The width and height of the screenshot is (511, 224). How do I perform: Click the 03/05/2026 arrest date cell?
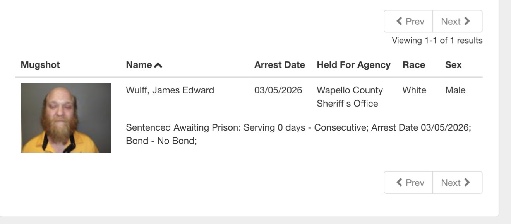pyautogui.click(x=278, y=90)
